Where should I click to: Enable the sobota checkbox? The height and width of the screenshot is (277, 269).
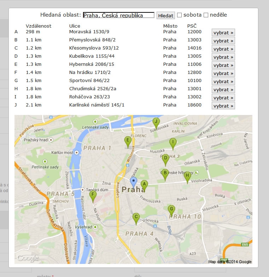(x=180, y=15)
